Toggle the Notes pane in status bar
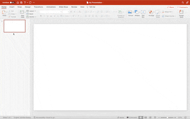 click(121, 118)
